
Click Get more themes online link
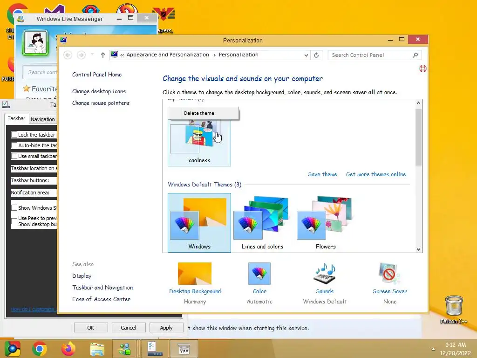pyautogui.click(x=376, y=174)
